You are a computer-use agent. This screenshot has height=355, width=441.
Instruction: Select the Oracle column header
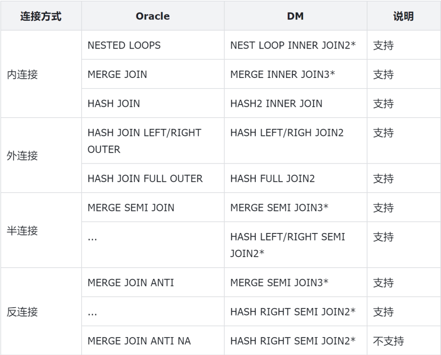(153, 16)
